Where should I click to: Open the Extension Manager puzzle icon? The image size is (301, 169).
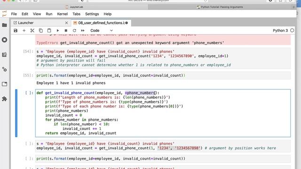point(4,99)
